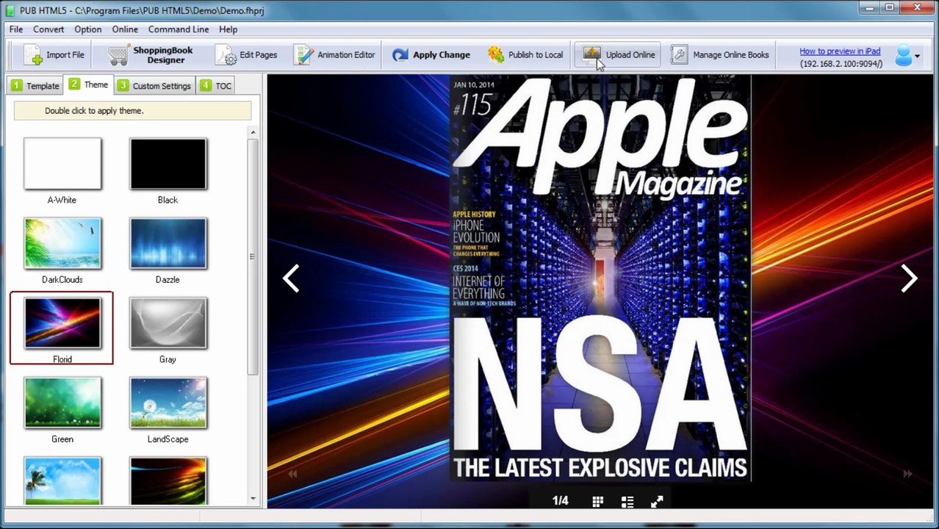Jump to first page with small double-left arrow
The width and height of the screenshot is (939, 529).
pyautogui.click(x=292, y=475)
